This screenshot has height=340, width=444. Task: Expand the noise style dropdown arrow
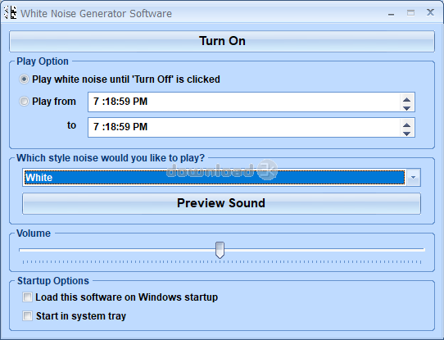(x=413, y=178)
